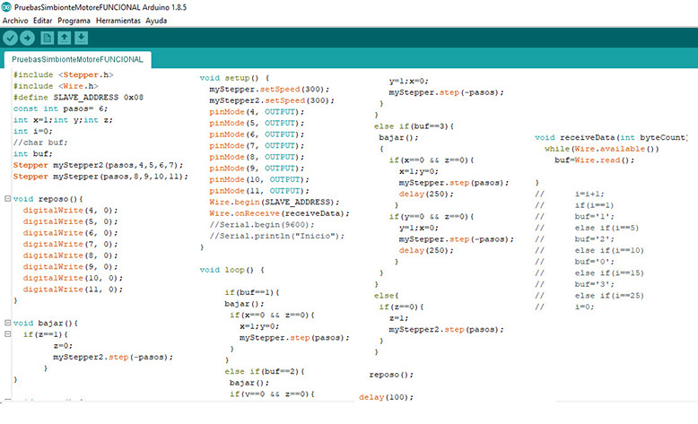Click 'myStepper2.setSpeed(300);' line
698x424 pixels.
coord(272,100)
